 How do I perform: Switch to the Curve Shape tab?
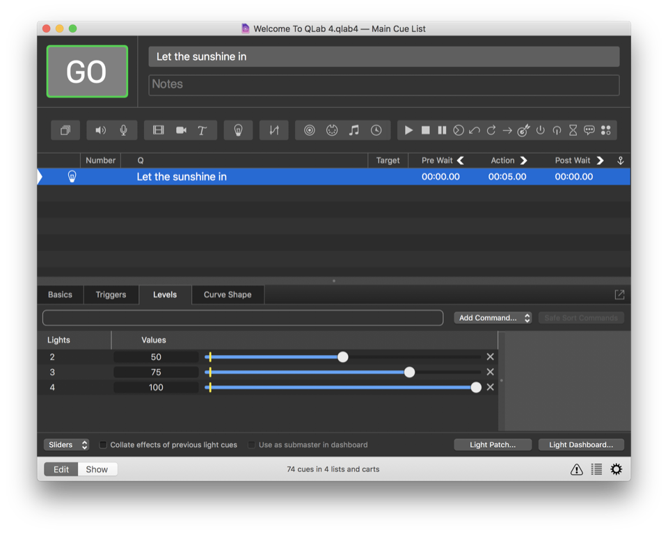(x=228, y=295)
